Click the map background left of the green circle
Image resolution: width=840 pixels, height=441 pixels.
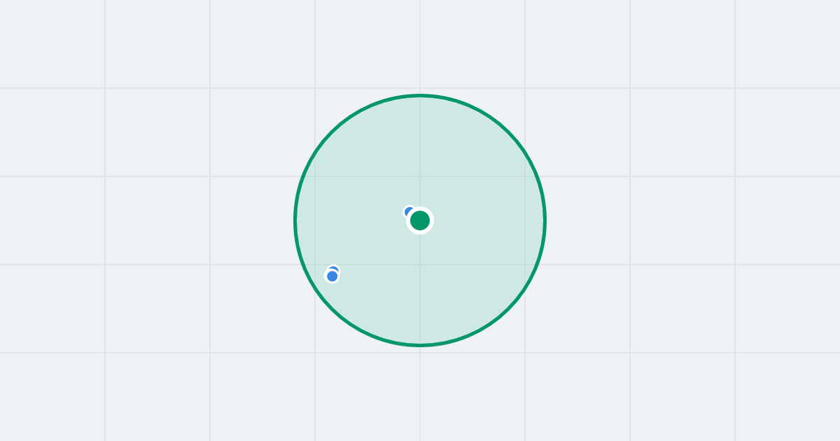[147, 220]
